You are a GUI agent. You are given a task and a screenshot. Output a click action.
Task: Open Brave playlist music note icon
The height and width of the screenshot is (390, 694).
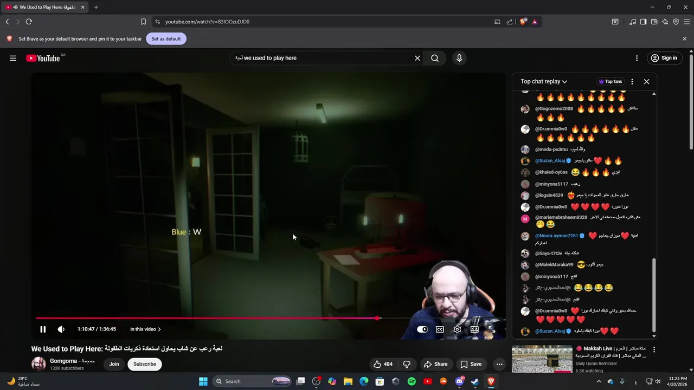(633, 22)
